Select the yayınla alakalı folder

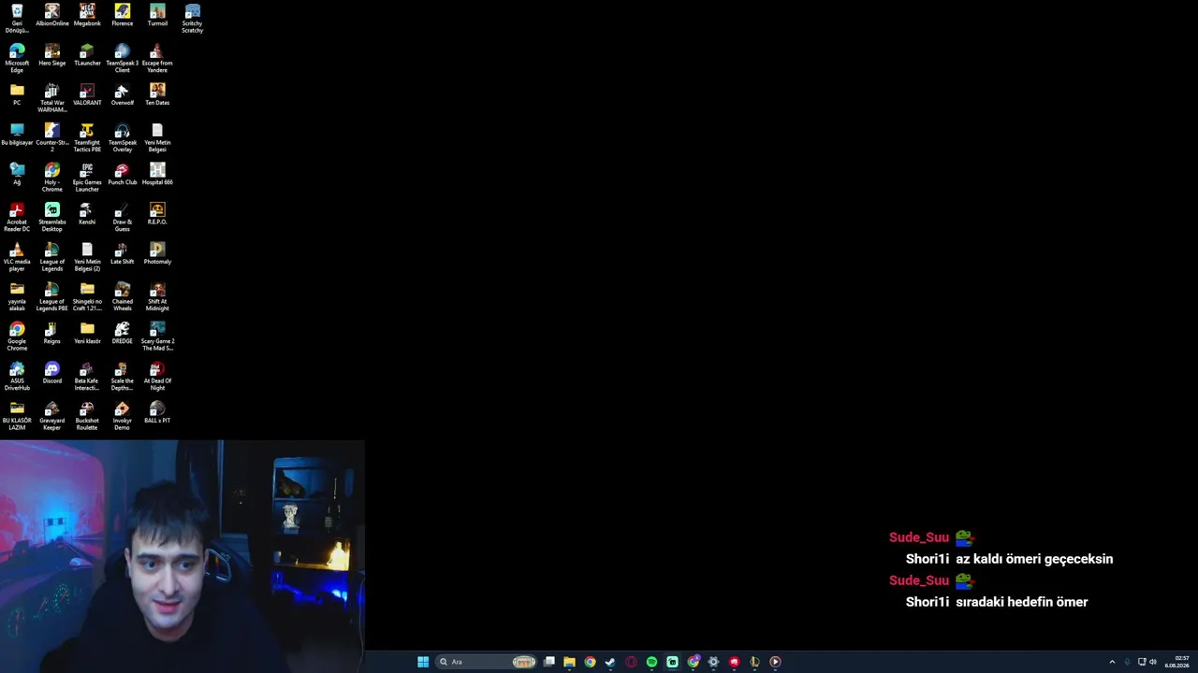(x=17, y=295)
